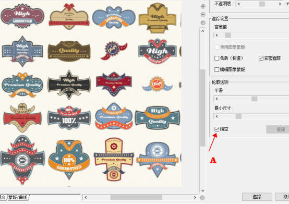Click the 最小尺寸 label
The image size is (289, 204).
(222, 108)
